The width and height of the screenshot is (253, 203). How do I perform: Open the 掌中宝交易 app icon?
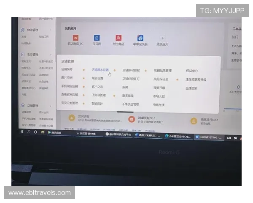point(140,38)
